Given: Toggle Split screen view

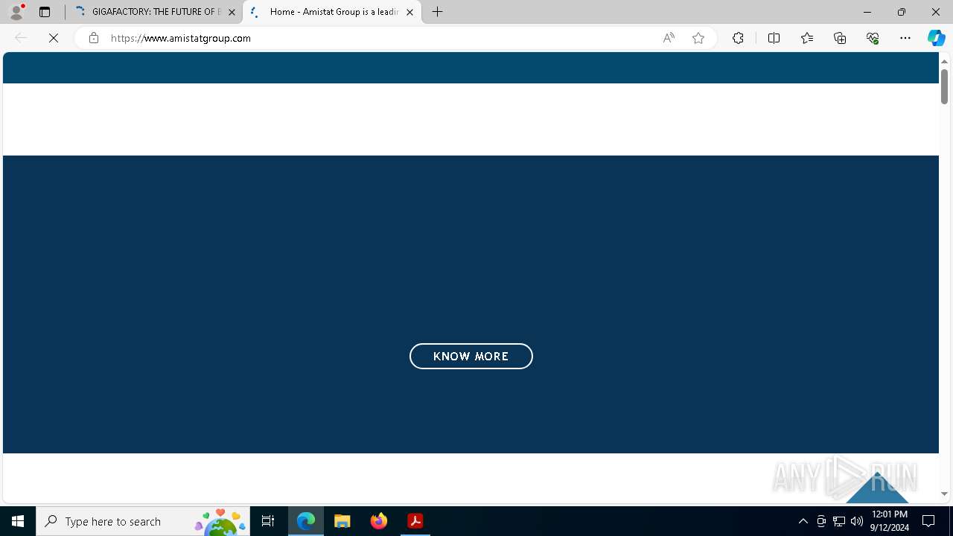Looking at the screenshot, I should click(774, 38).
